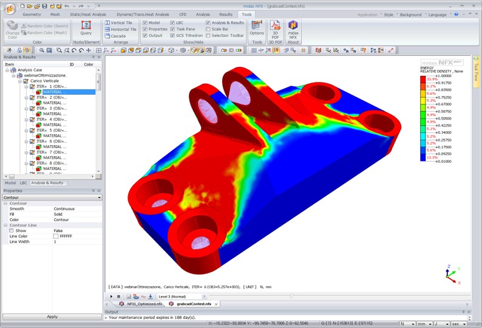
Task: Switch to the NFX1_Optimized.nfx document tab
Action: pos(141,304)
